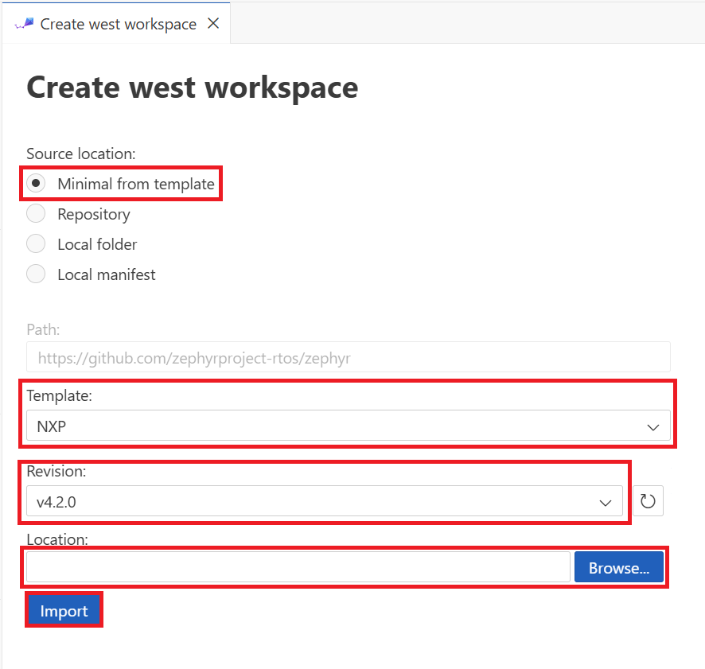Open the Template dropdown showing NXP
The height and width of the screenshot is (669, 705).
pyautogui.click(x=350, y=426)
